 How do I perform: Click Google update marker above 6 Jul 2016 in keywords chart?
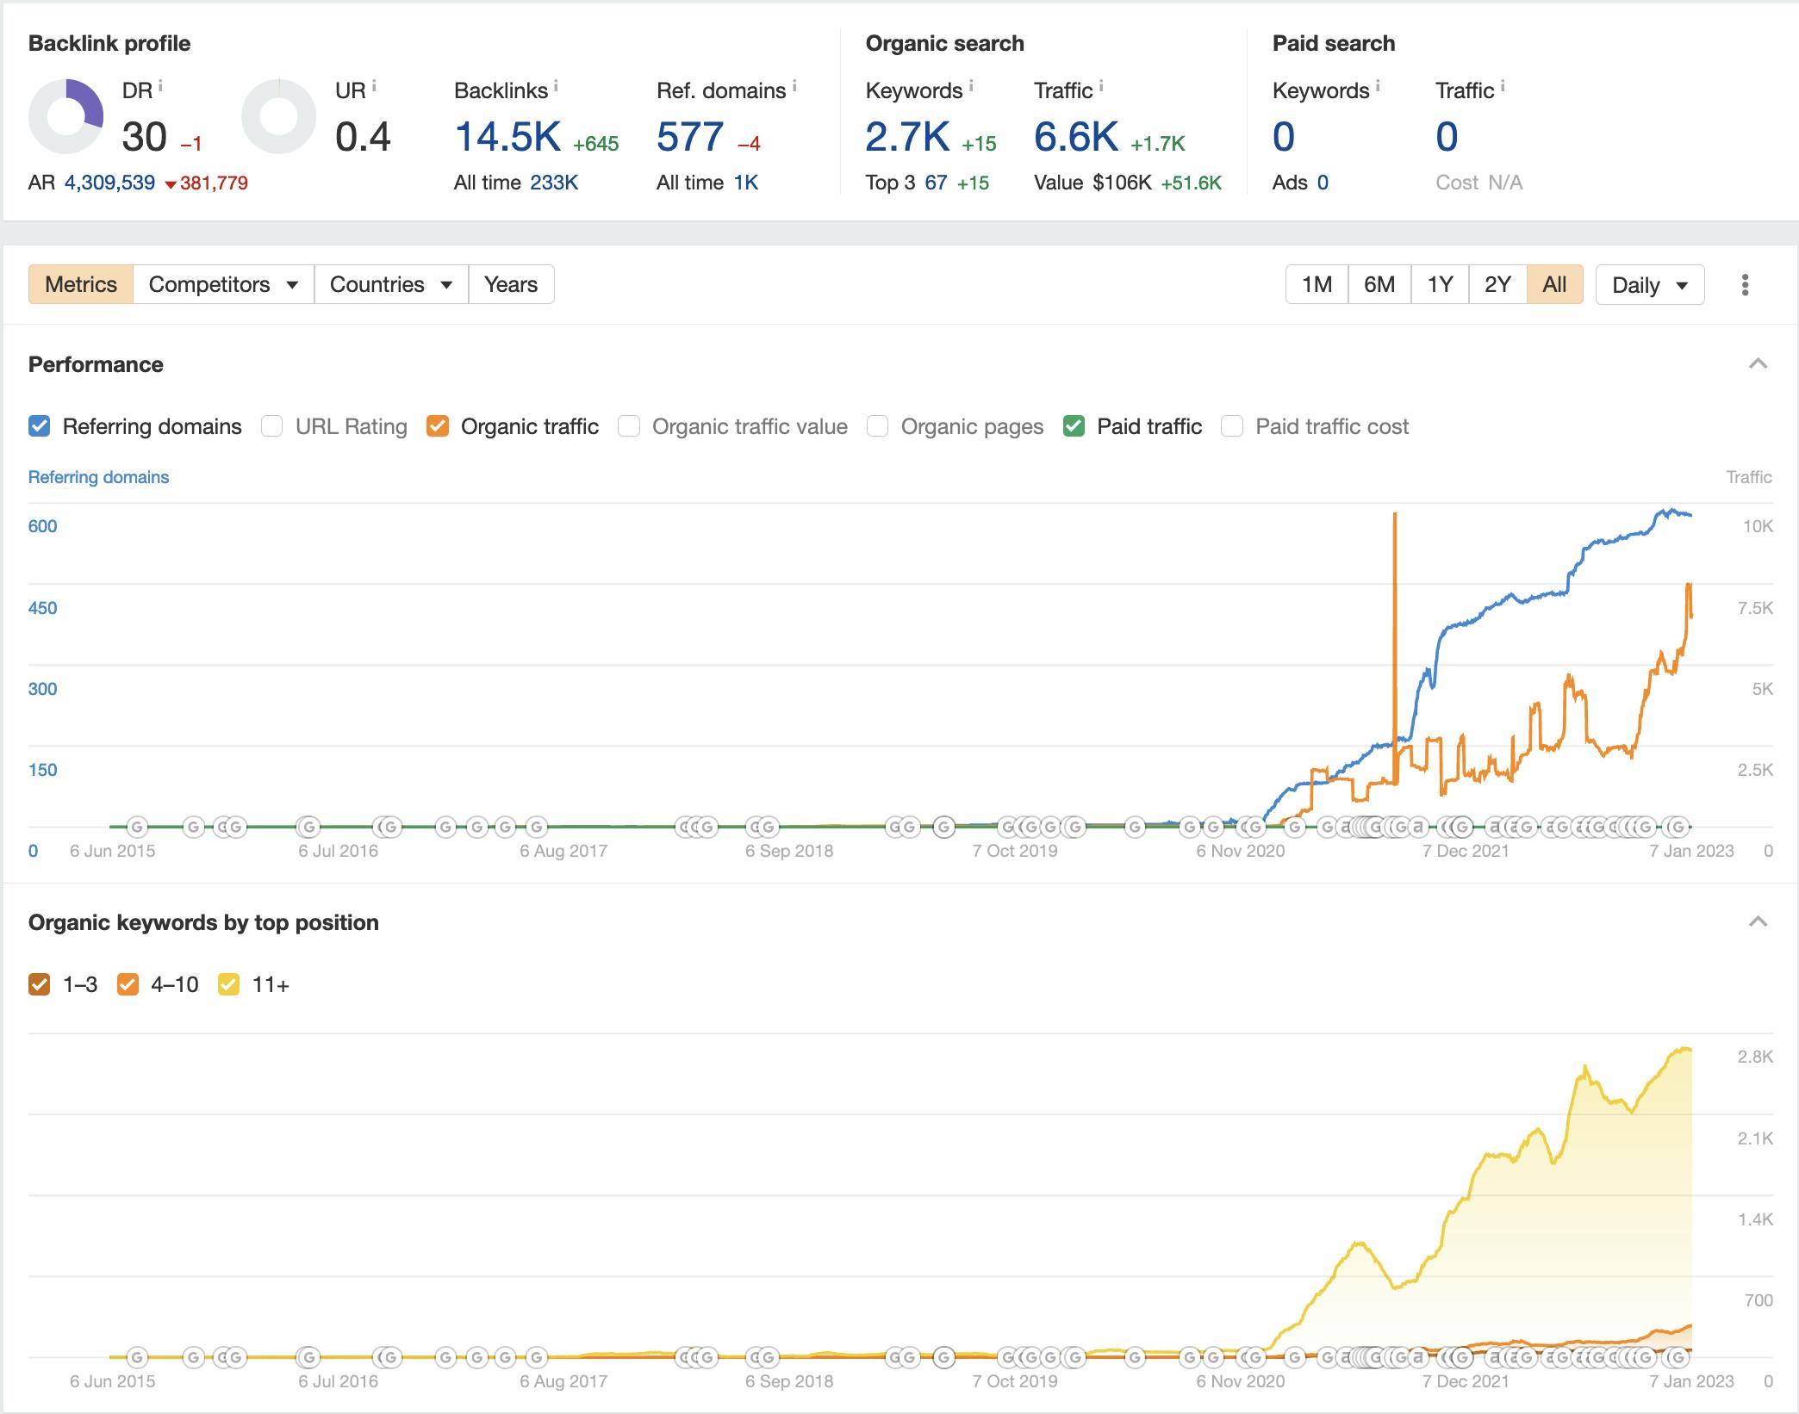click(x=308, y=1357)
